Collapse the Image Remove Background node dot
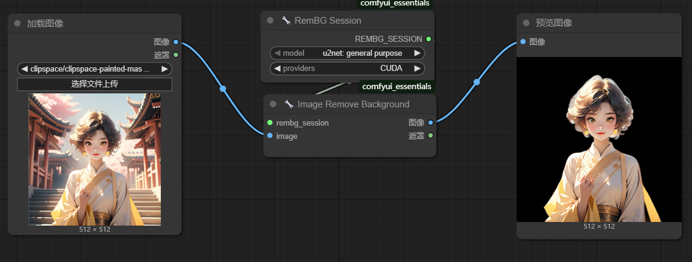This screenshot has height=262, width=692. [x=273, y=104]
